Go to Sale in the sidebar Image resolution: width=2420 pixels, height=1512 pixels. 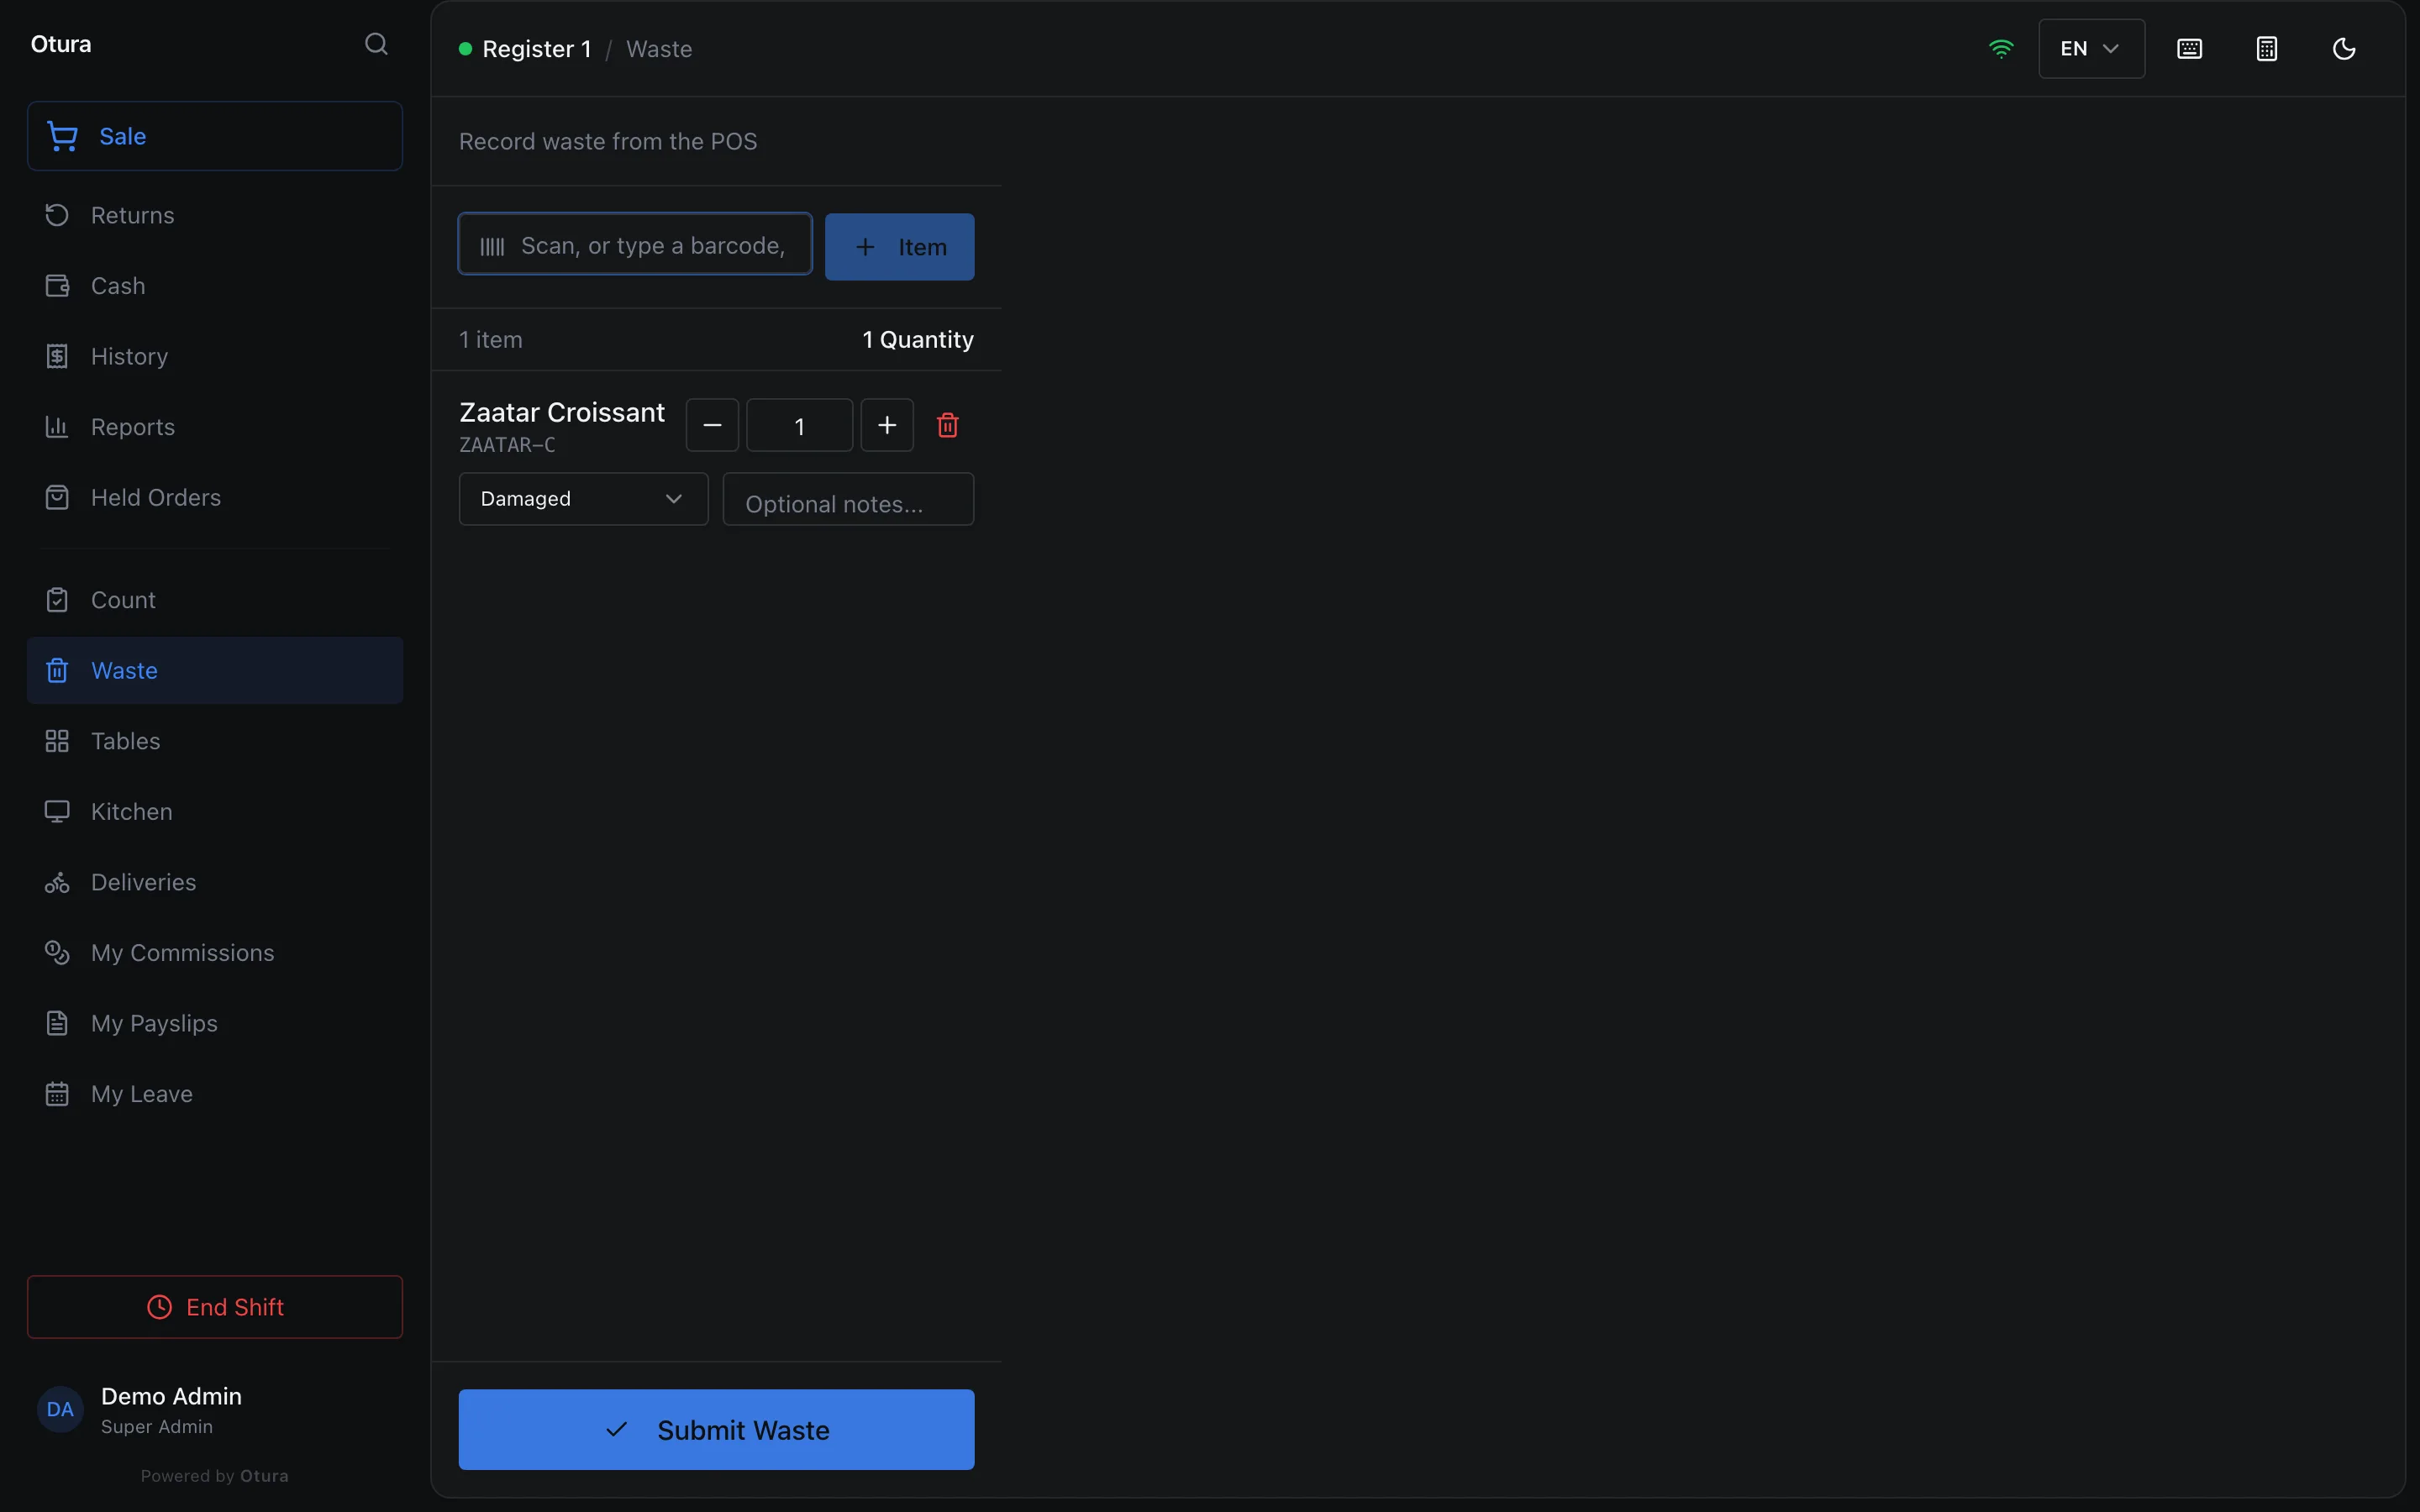click(215, 136)
